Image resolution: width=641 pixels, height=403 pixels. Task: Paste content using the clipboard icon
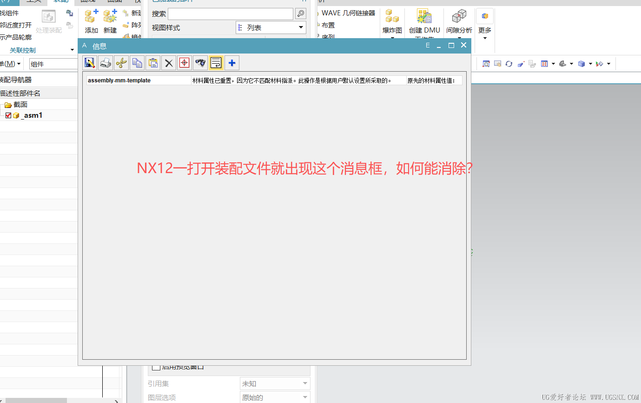153,63
